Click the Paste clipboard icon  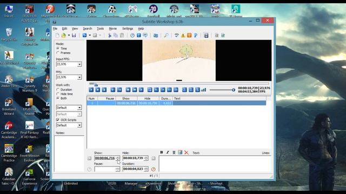122,36
